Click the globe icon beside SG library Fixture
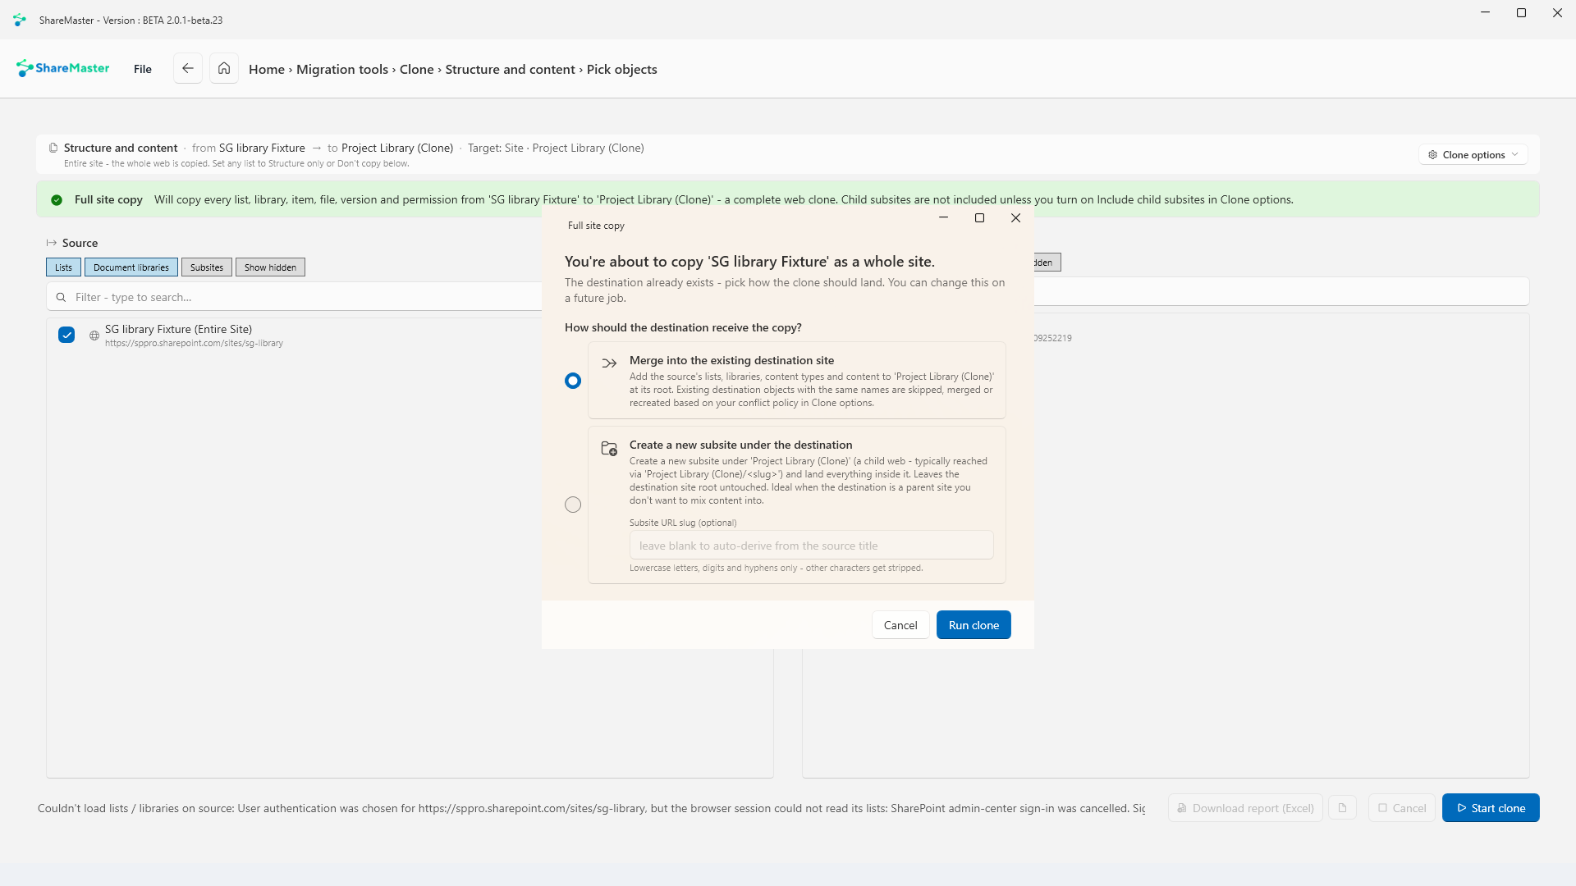This screenshot has width=1576, height=886. 94,336
